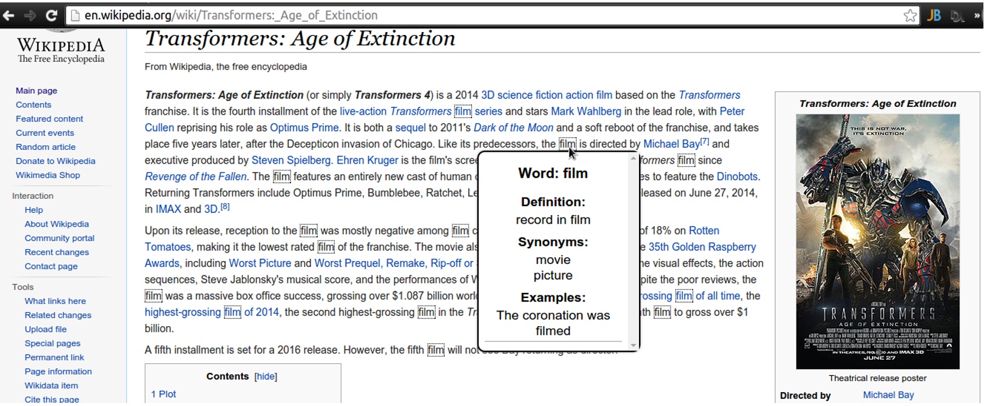Click the definition popup's scroll-up arrow

click(x=634, y=158)
